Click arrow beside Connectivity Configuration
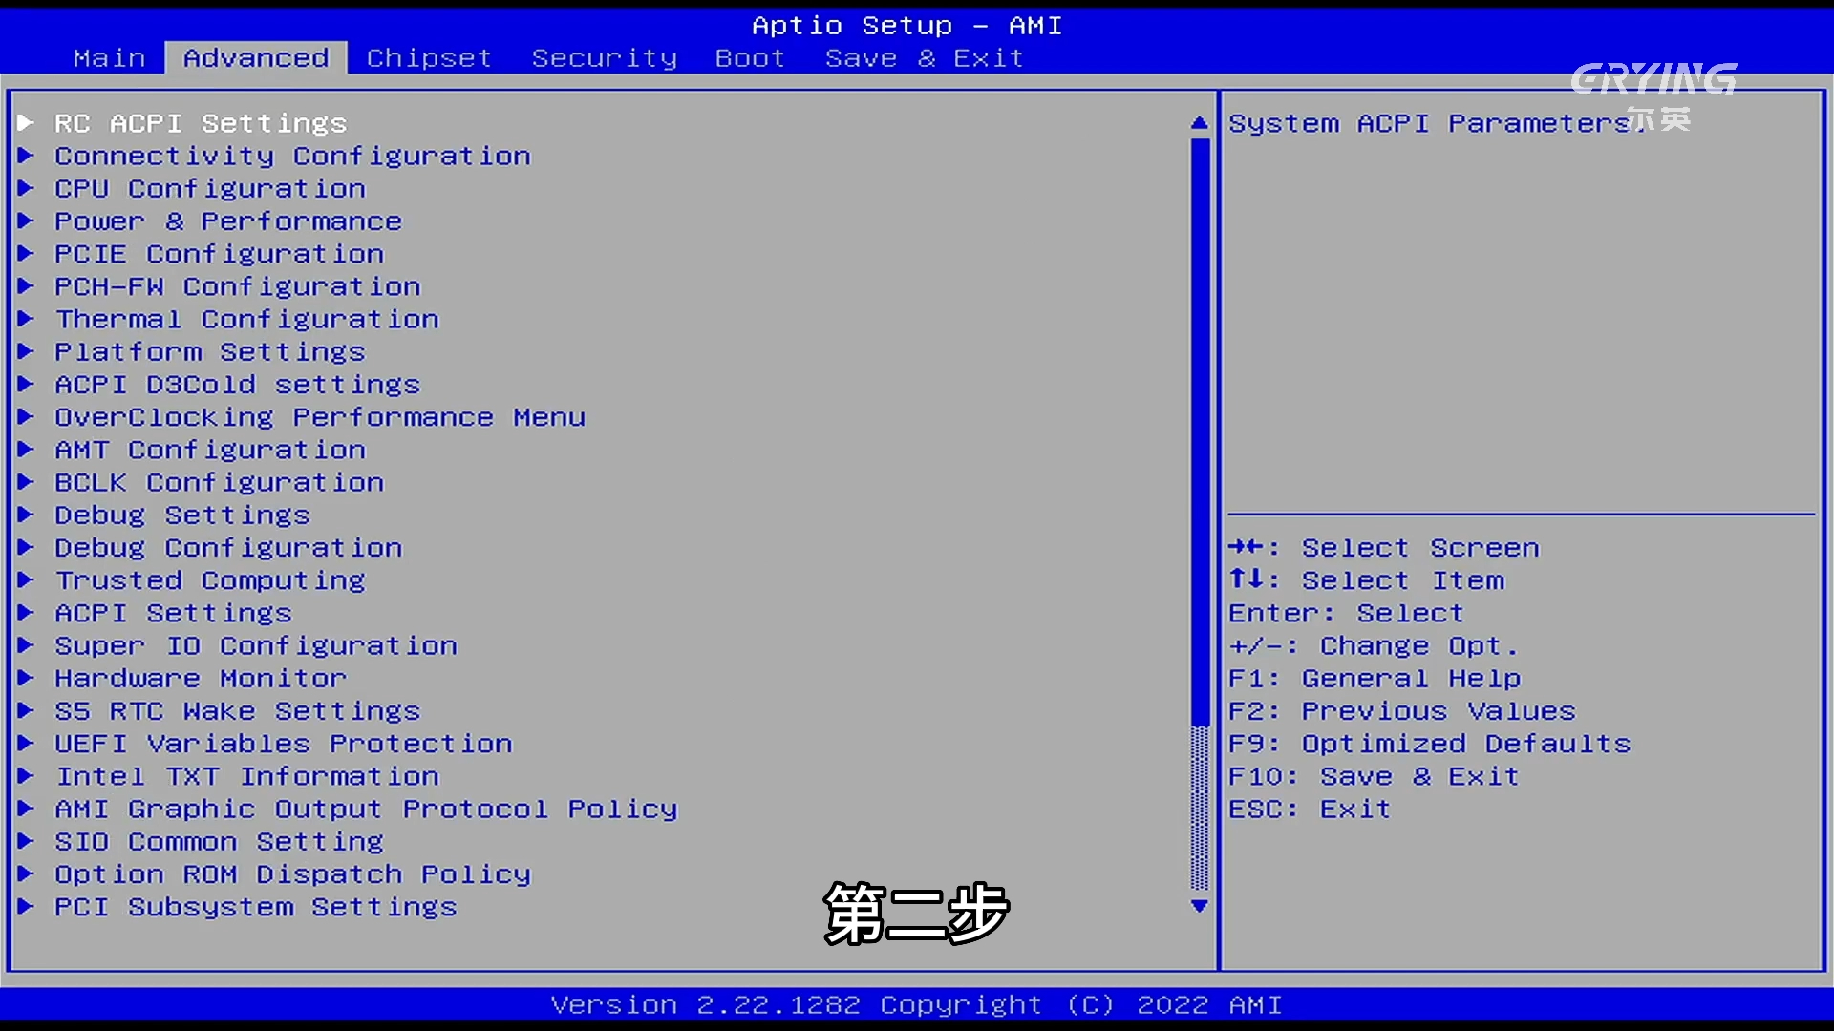Viewport: 1834px width, 1031px height. (26, 155)
